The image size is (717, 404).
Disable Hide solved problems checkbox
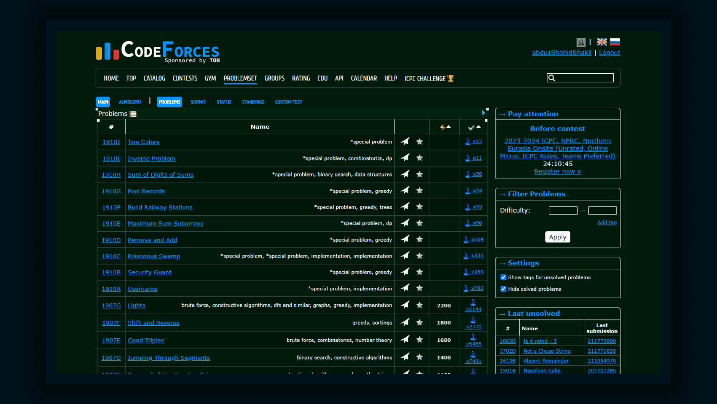click(x=503, y=289)
